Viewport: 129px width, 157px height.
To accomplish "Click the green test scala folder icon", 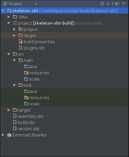I will [26, 104].
